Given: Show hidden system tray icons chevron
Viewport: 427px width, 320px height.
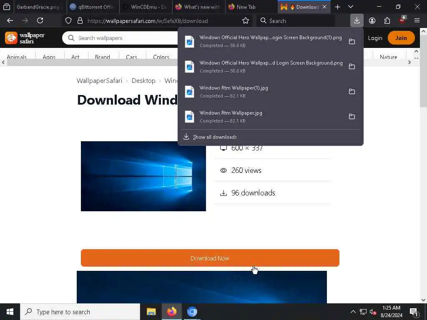Looking at the screenshot, I should 353,312.
